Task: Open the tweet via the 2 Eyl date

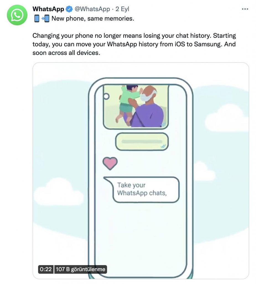Action: tap(122, 9)
